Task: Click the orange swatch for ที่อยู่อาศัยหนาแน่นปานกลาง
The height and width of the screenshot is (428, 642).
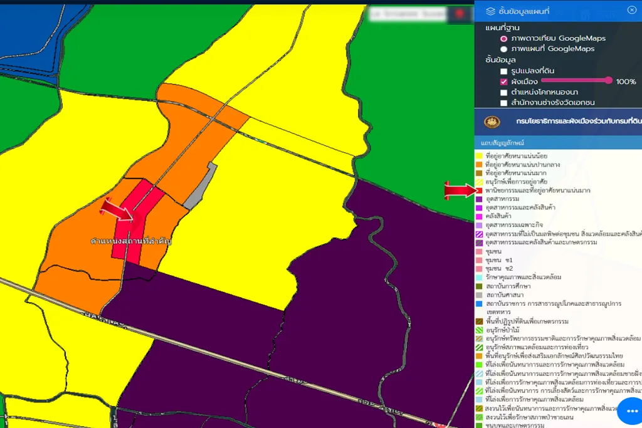Action: point(478,164)
